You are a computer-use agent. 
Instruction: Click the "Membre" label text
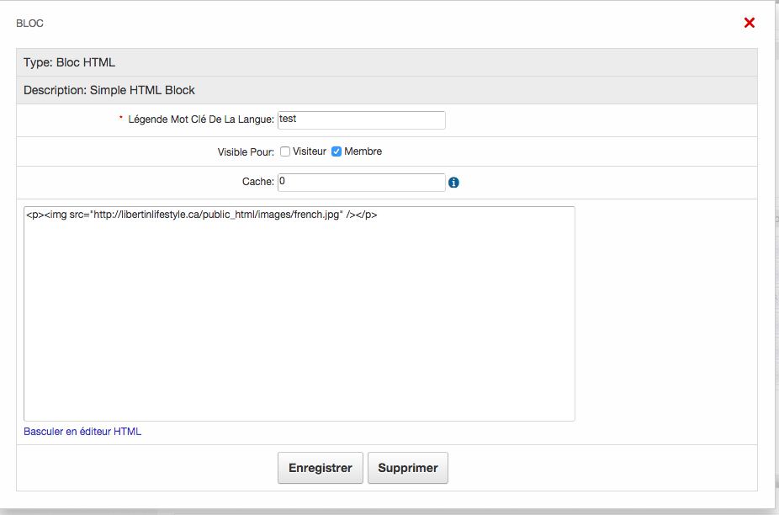tap(363, 151)
